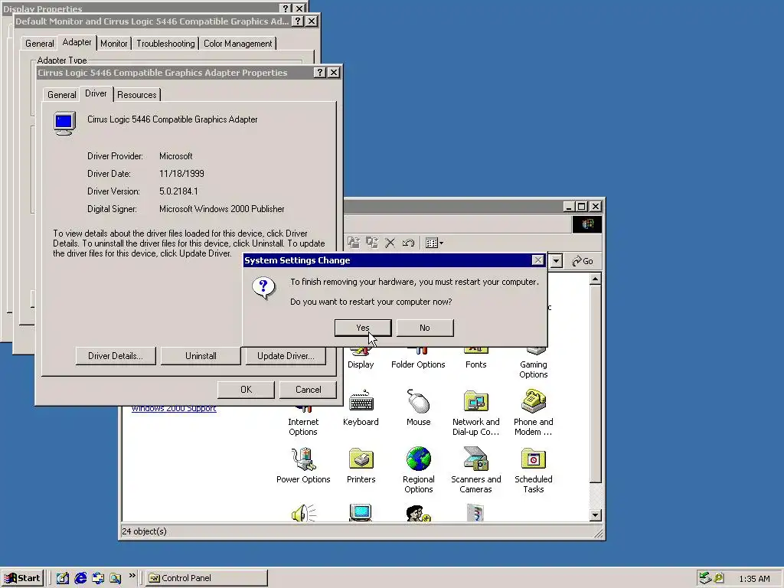Open the Users and Passwords icon

[x=418, y=514]
